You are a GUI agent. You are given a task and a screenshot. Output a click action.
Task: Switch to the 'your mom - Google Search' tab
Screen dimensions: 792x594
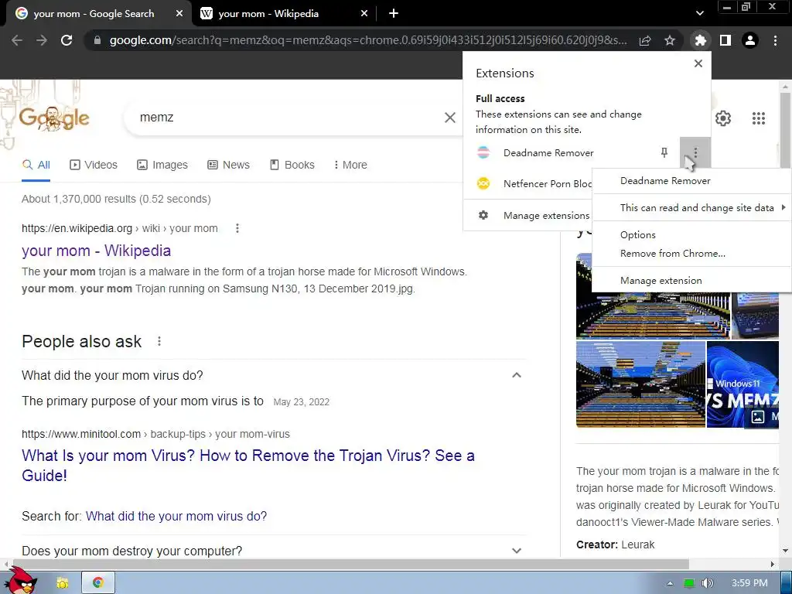94,14
